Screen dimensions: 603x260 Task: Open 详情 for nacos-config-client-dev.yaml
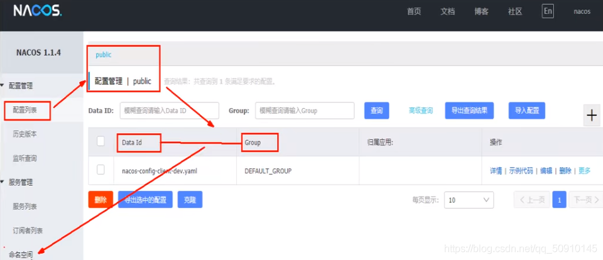(496, 171)
